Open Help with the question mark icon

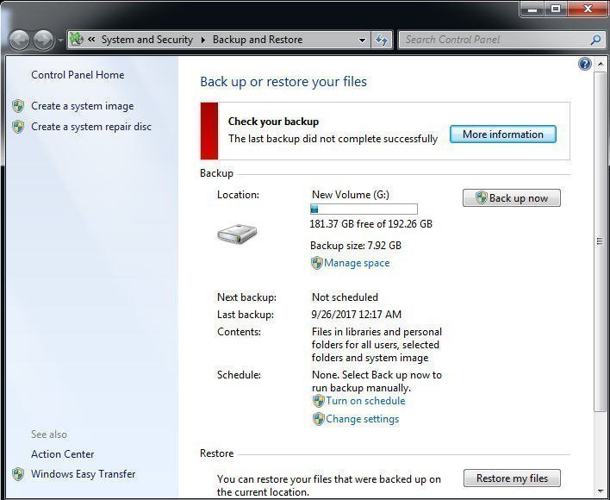point(585,64)
